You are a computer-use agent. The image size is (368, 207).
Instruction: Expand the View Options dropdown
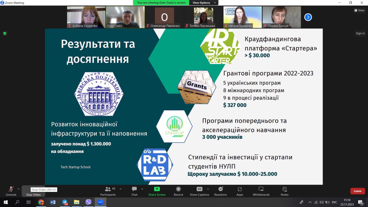204,3
